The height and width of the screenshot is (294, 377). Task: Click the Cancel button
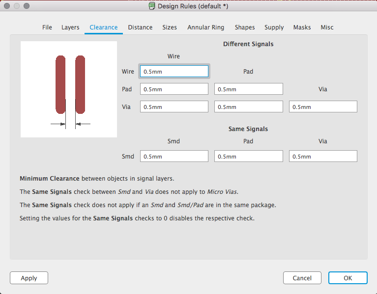[x=302, y=278]
